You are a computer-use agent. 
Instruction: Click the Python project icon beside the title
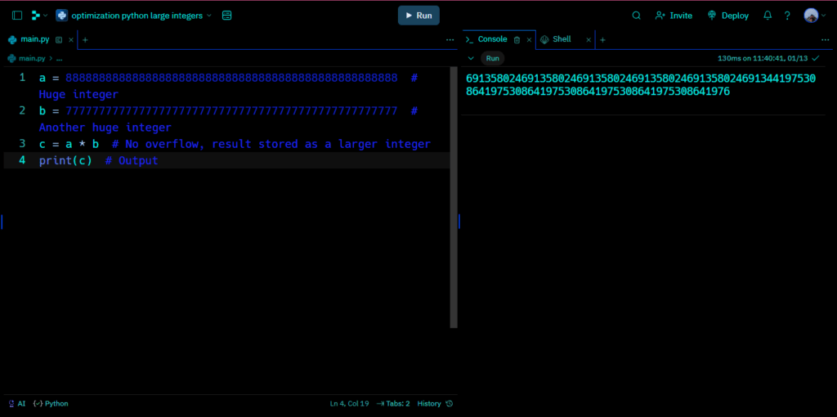(x=61, y=16)
